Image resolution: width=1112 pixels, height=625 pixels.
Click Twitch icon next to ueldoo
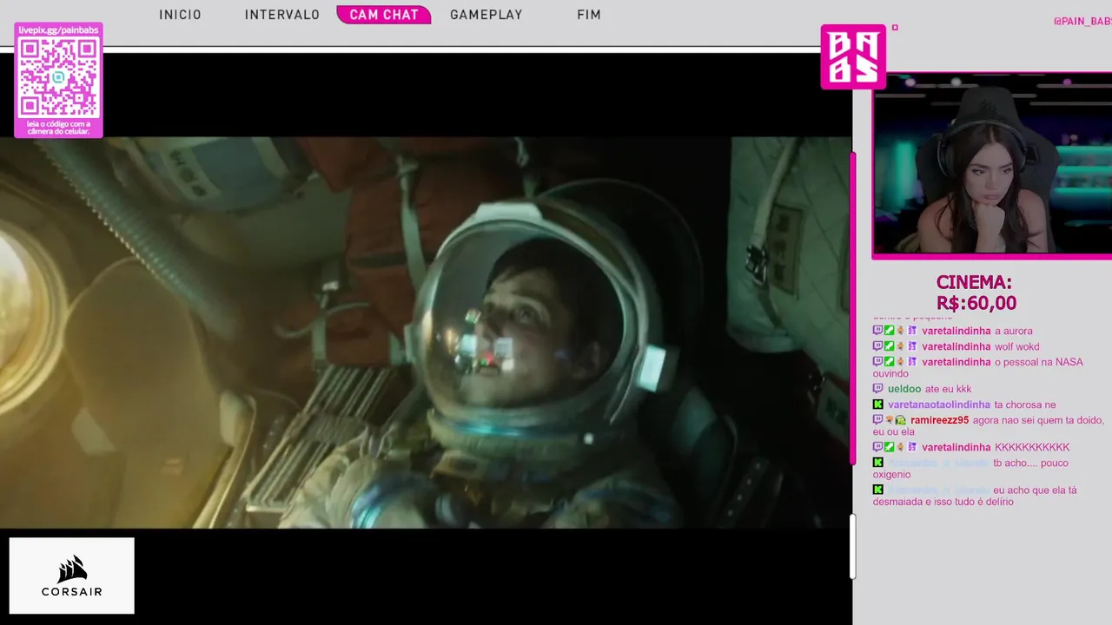click(x=877, y=389)
